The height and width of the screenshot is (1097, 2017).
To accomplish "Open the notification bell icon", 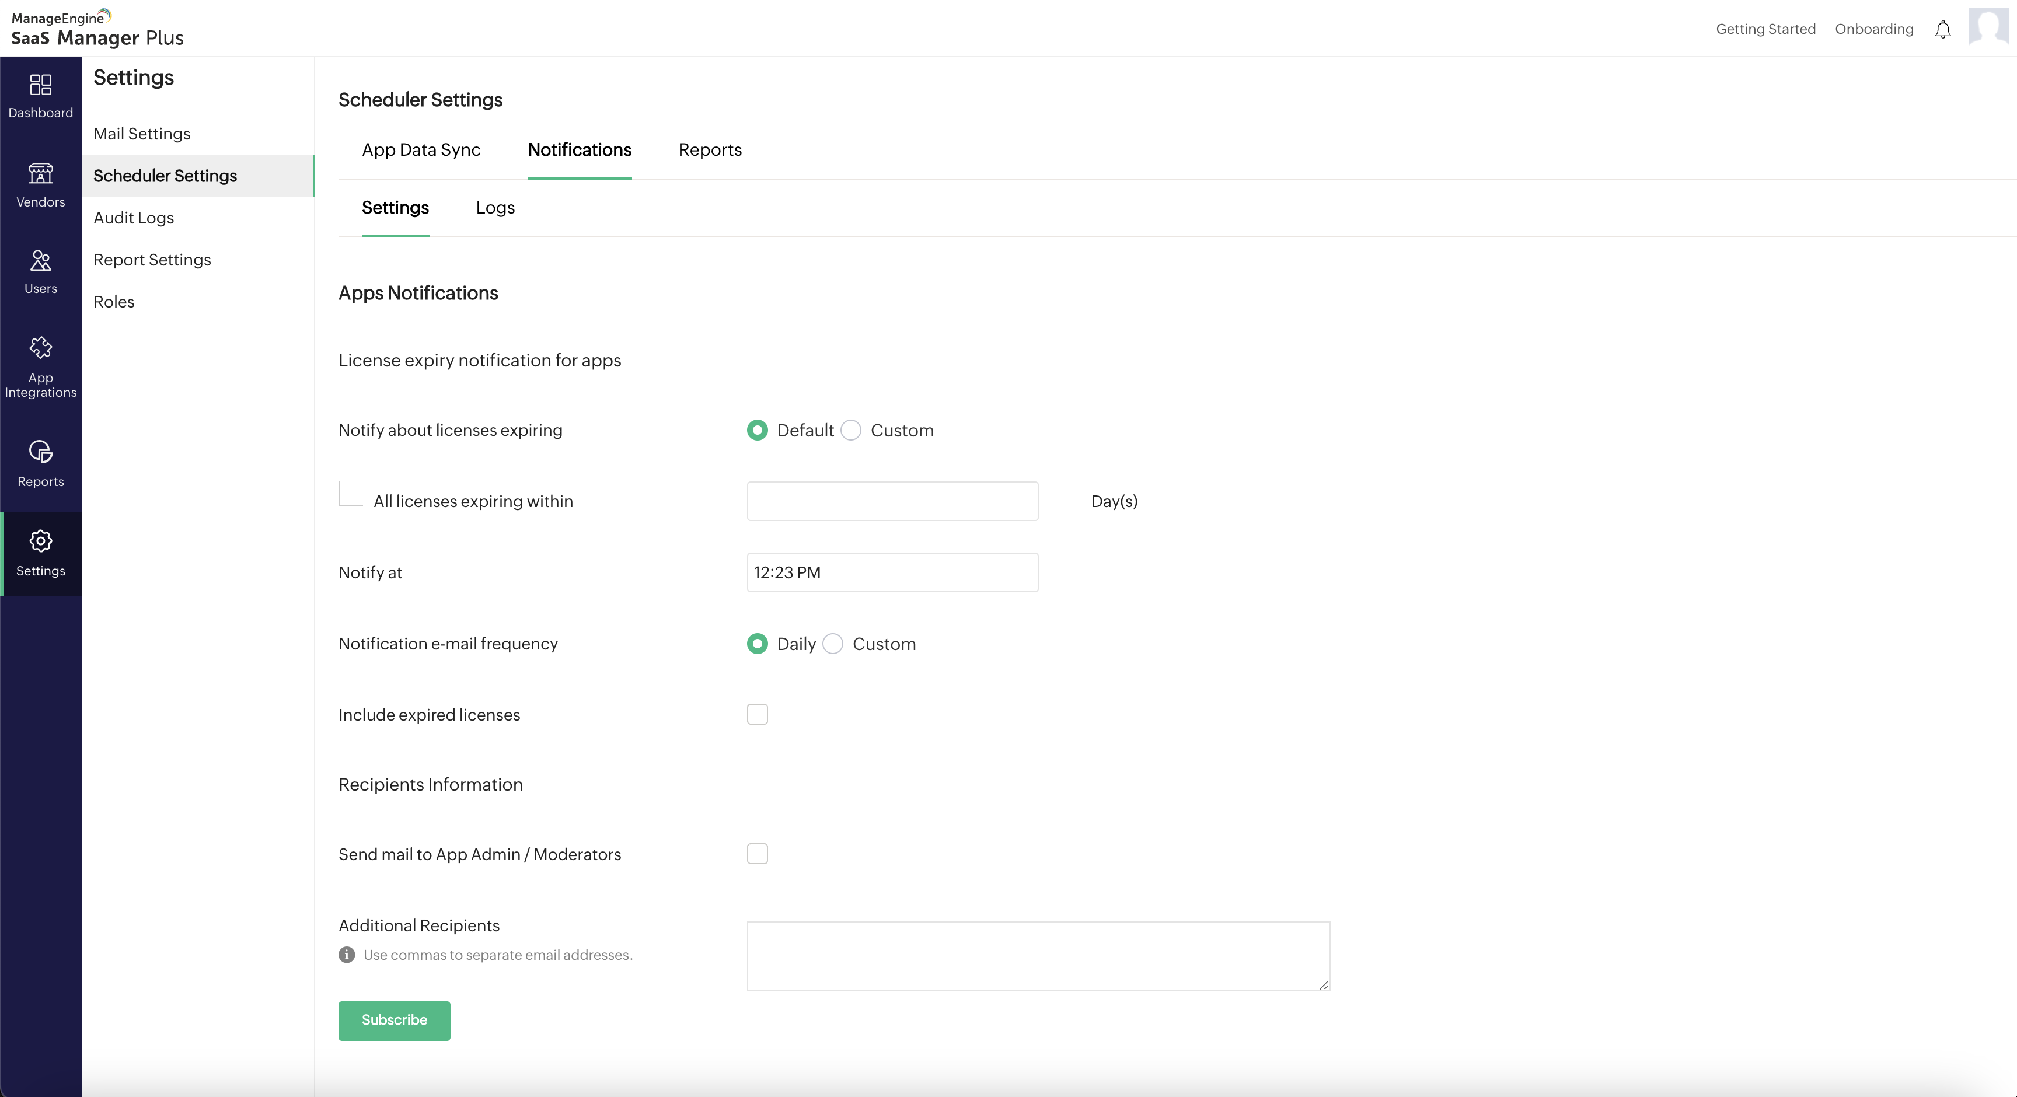I will pyautogui.click(x=1943, y=30).
